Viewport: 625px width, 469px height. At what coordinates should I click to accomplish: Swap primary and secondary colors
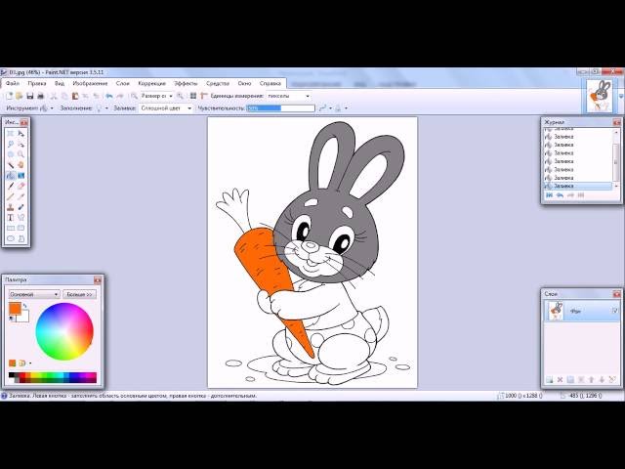tap(24, 306)
